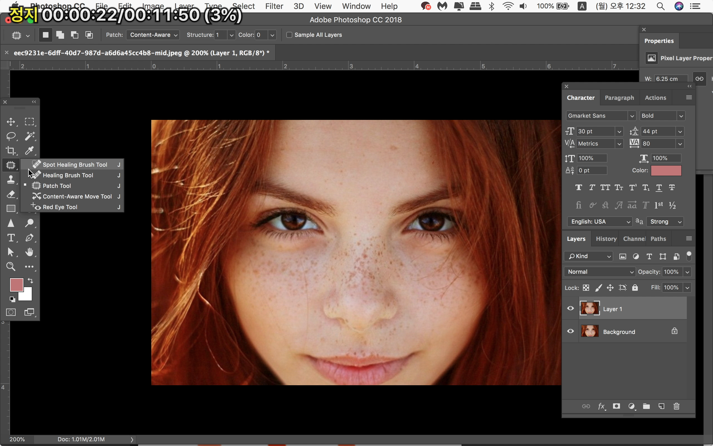Open the Patch mode Content-Aware dropdown
The image size is (713, 446).
point(153,35)
